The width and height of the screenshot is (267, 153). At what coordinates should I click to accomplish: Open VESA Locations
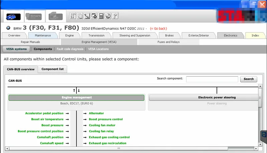(98, 49)
